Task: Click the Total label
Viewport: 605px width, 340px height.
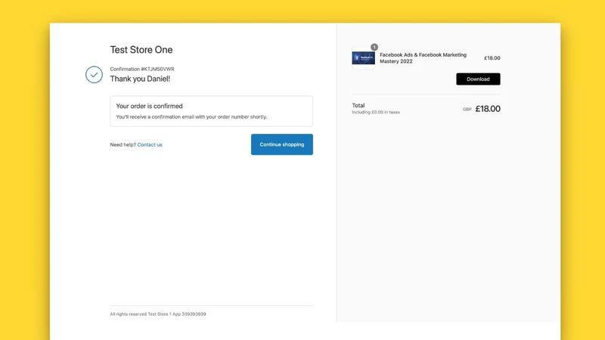Action: tap(358, 105)
